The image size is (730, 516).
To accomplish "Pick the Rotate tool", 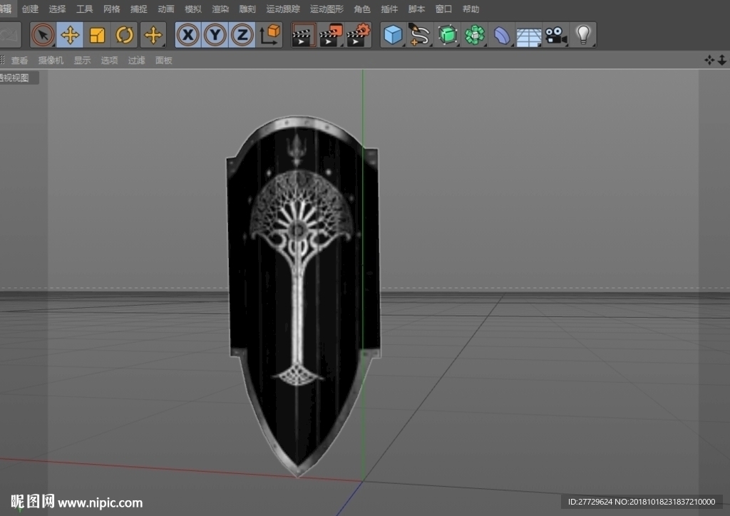I will coord(124,35).
